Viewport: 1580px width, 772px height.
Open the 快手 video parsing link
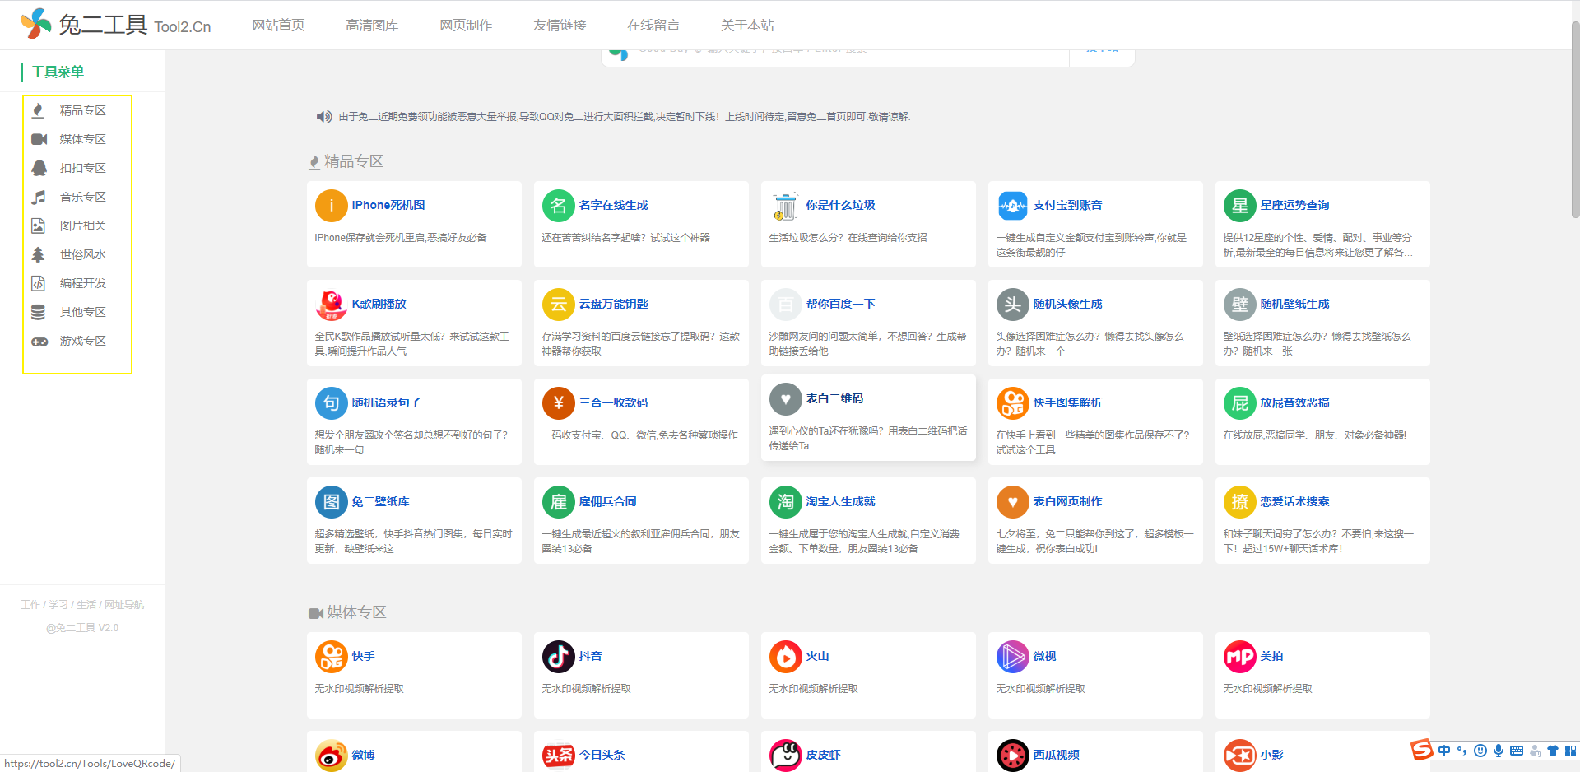coord(363,657)
